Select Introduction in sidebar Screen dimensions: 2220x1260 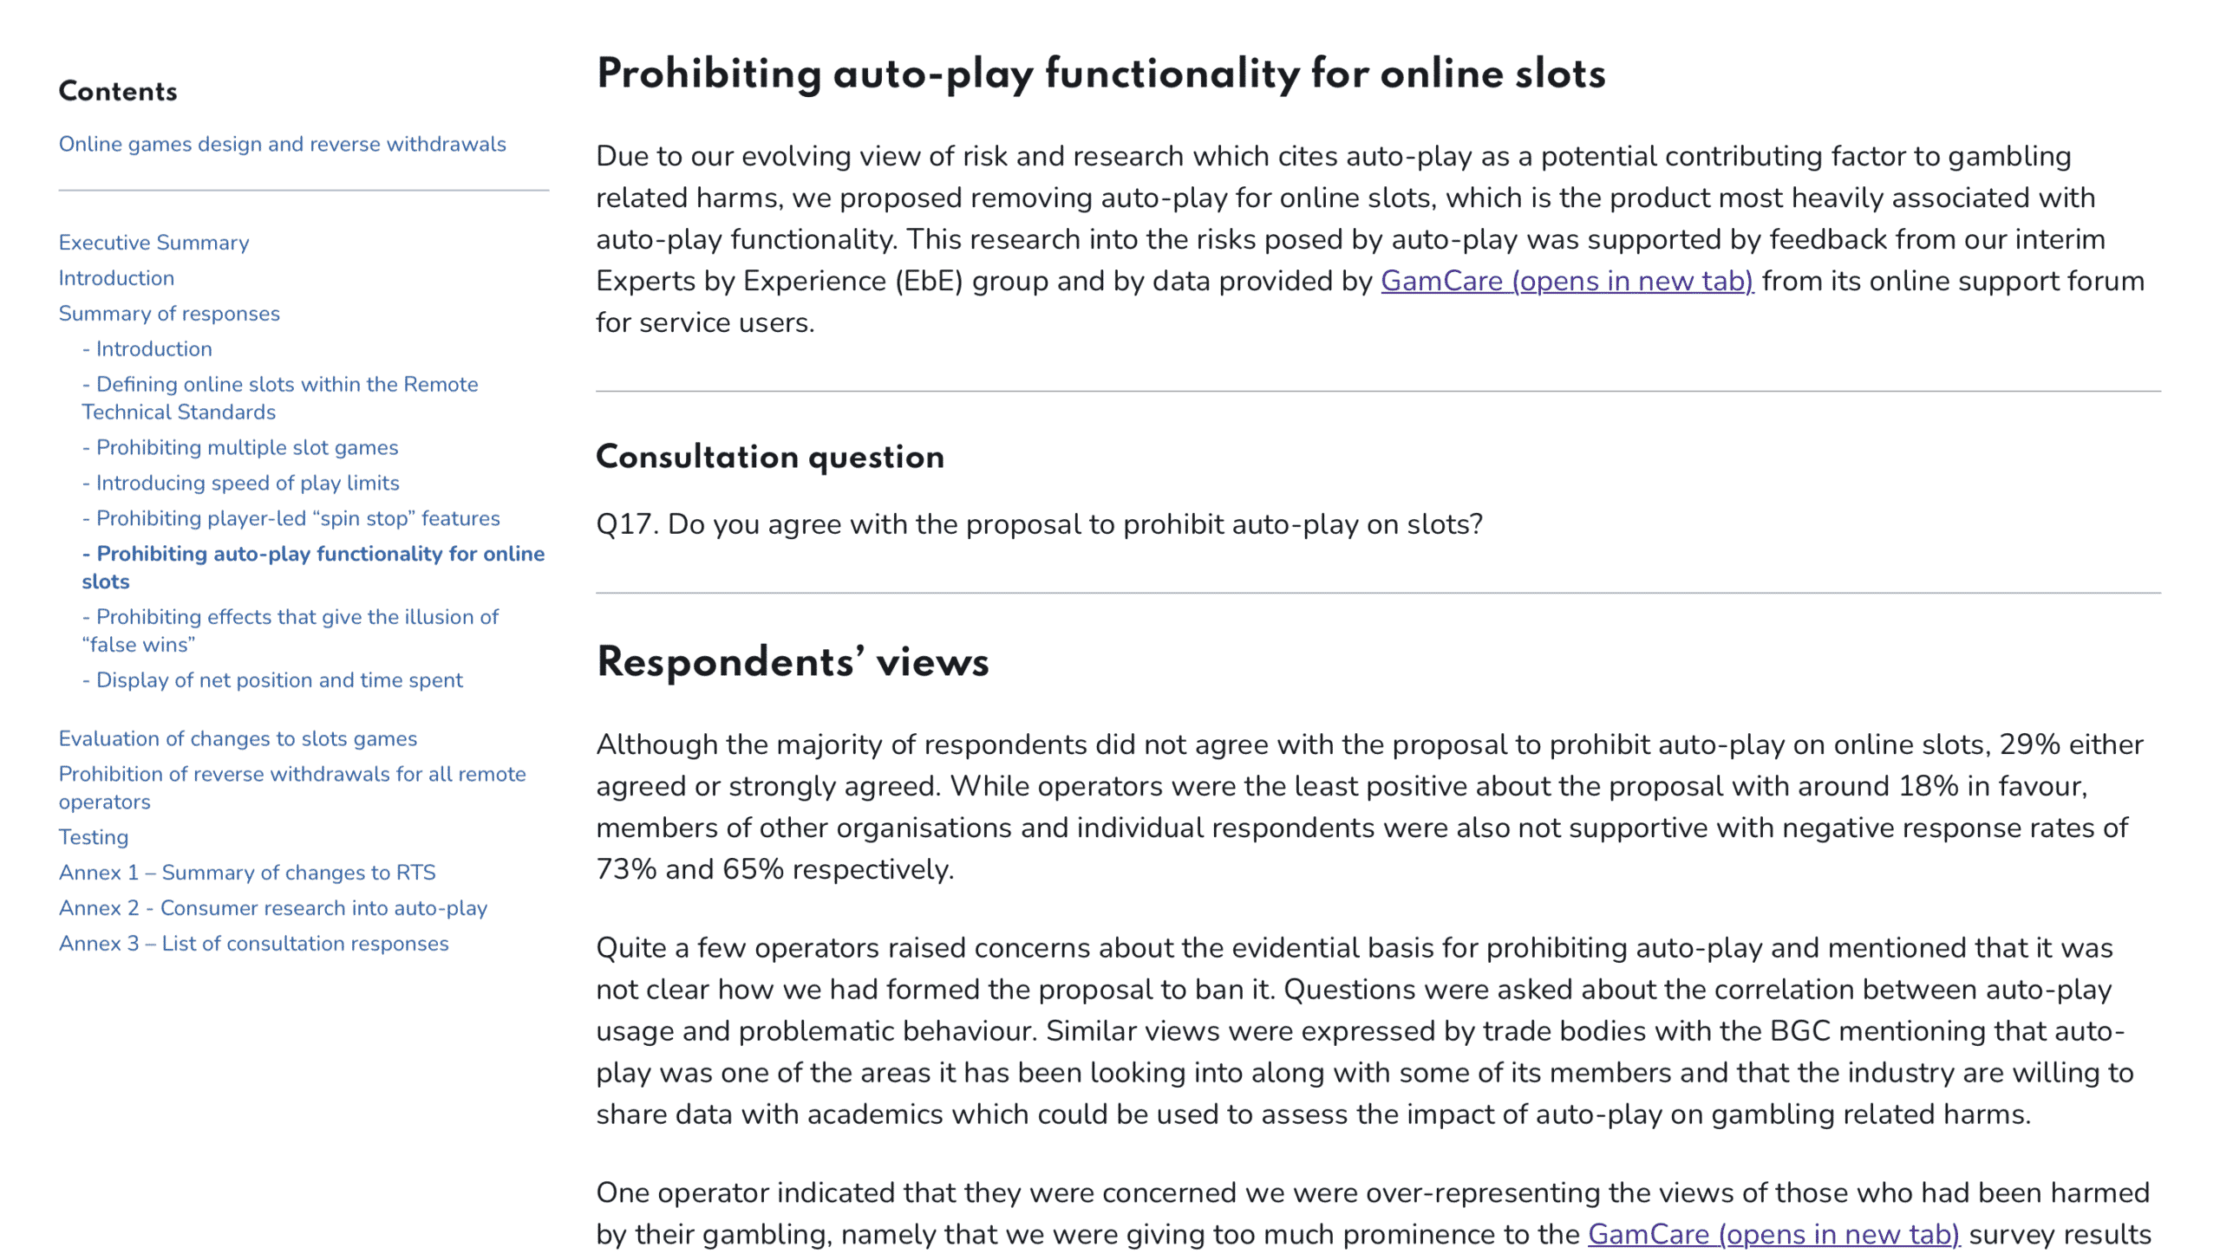pos(116,277)
